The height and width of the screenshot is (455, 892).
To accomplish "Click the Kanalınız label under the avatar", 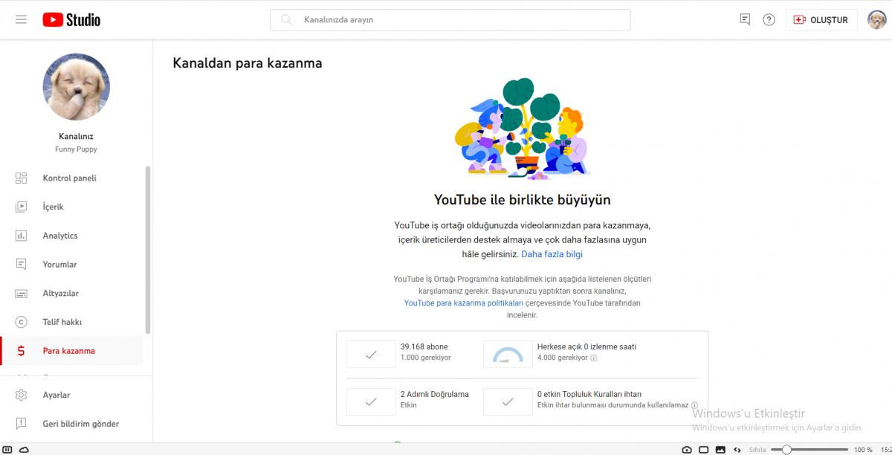I will coord(76,136).
